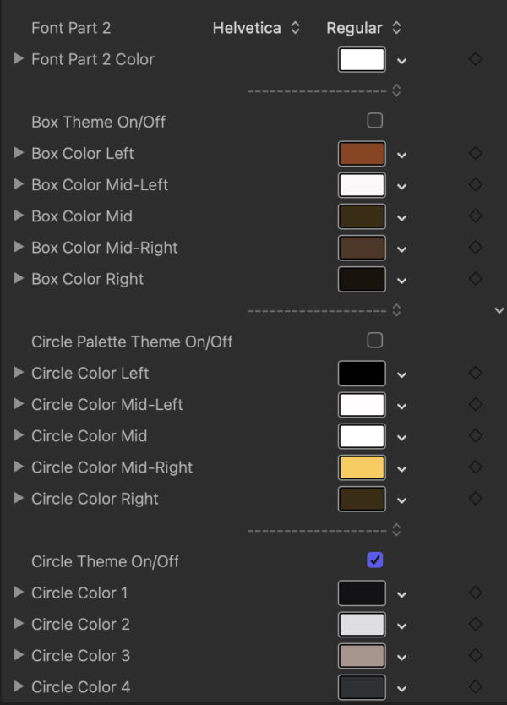Image resolution: width=507 pixels, height=705 pixels.
Task: Add keyframe for Box Color Right
Action: tap(475, 279)
